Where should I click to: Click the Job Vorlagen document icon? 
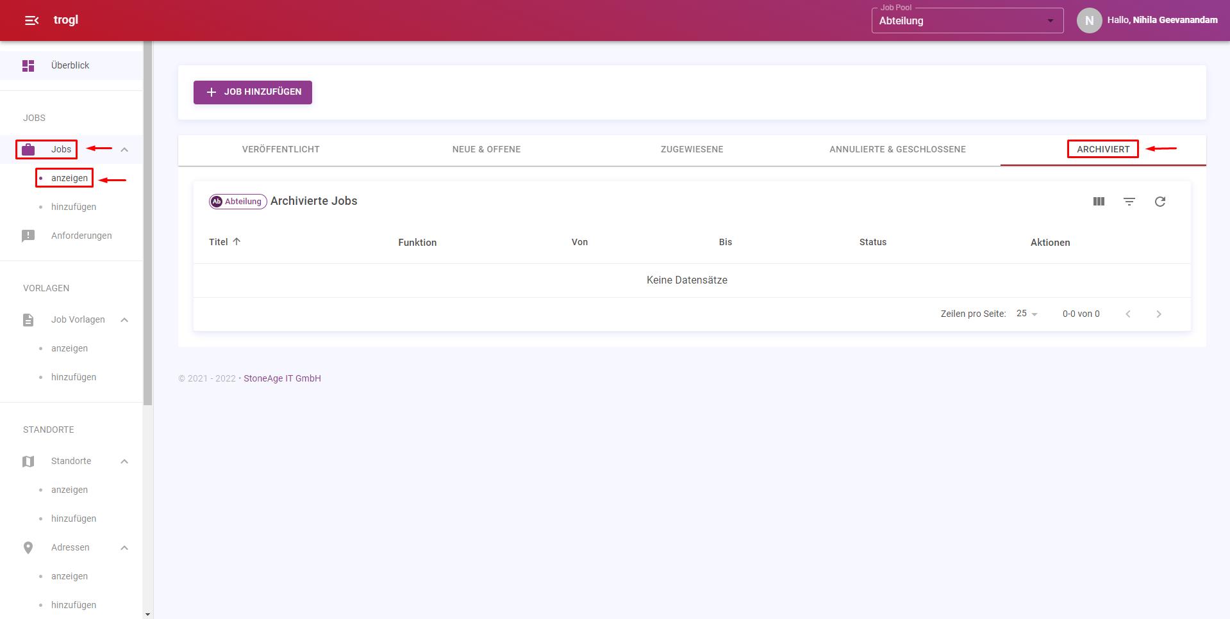click(28, 319)
